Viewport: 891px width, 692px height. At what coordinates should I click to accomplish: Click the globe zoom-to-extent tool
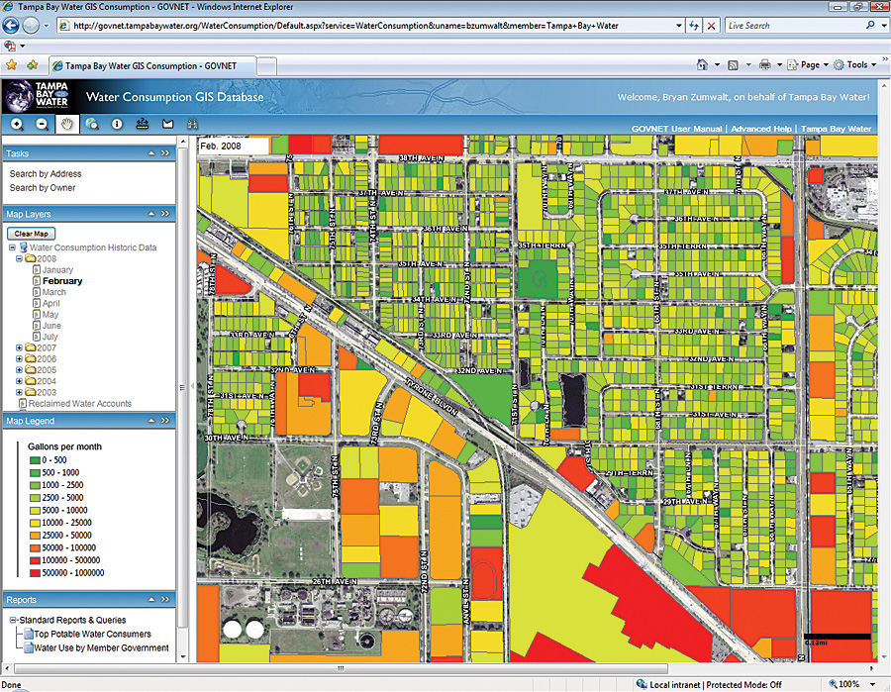pos(92,124)
